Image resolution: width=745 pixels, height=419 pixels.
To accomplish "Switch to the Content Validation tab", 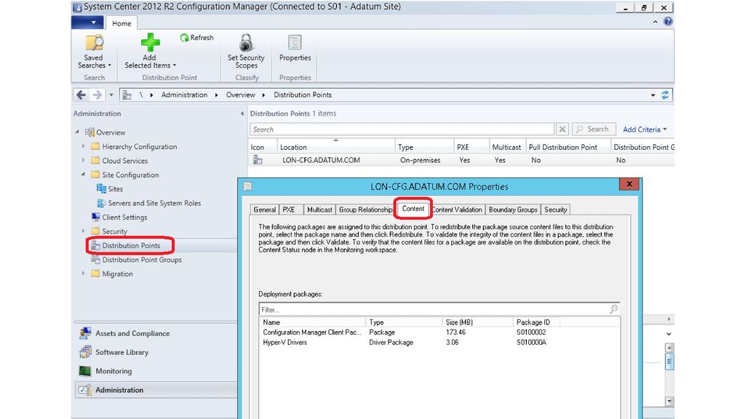I will pos(457,209).
